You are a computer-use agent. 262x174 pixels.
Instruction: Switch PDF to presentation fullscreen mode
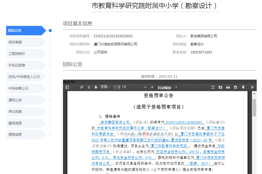213,87
